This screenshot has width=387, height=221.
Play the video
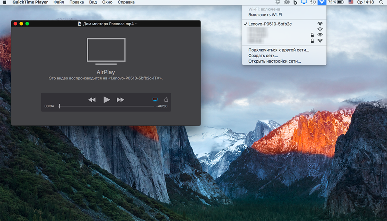point(107,100)
